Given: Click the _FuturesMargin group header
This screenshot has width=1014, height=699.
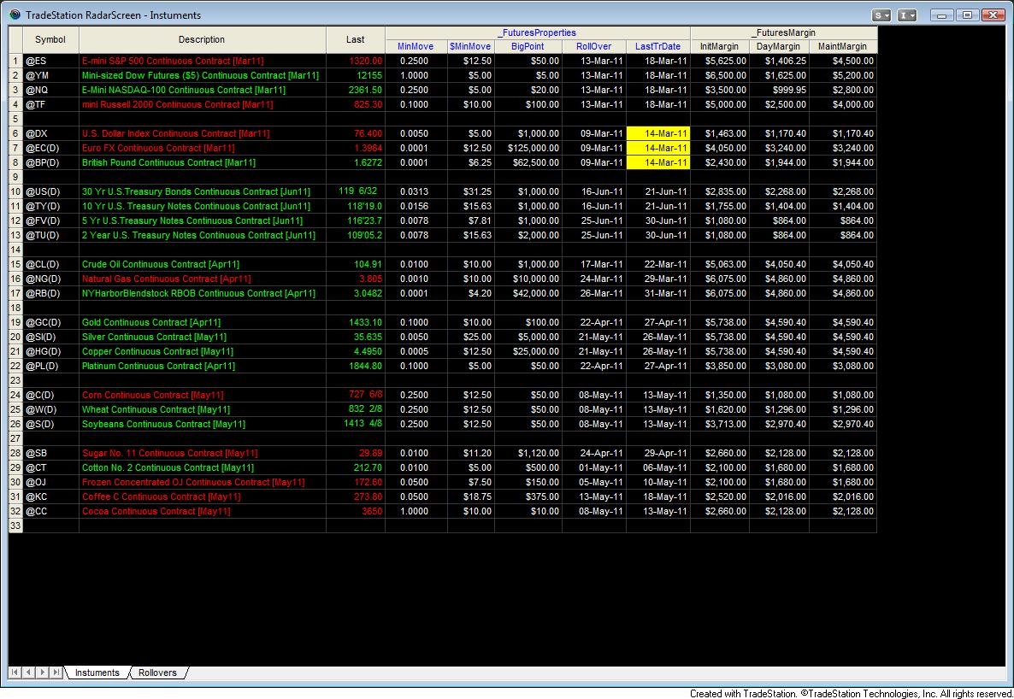Looking at the screenshot, I should tap(784, 33).
